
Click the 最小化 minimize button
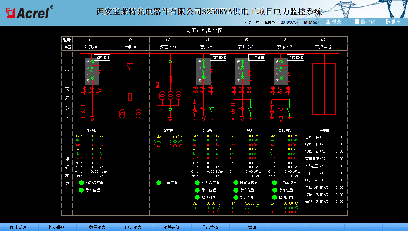[x=365, y=22]
